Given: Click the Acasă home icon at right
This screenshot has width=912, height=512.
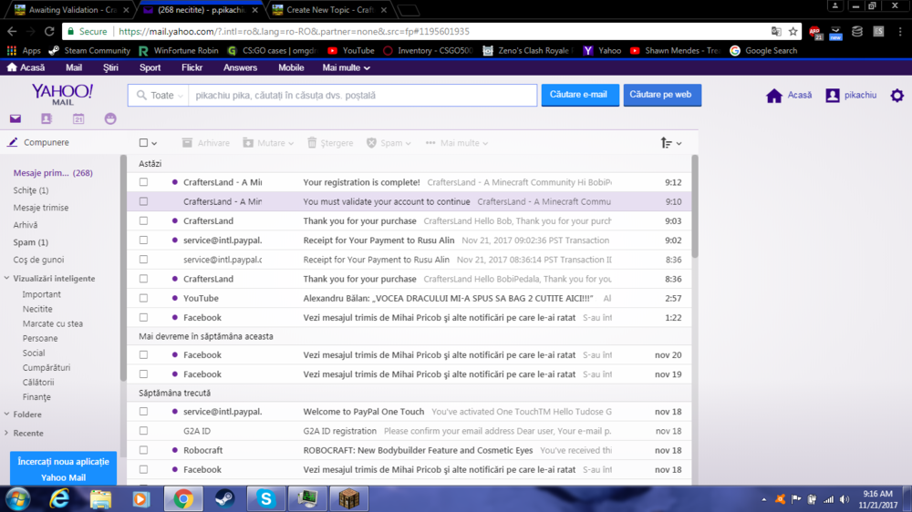Looking at the screenshot, I should tap(774, 96).
